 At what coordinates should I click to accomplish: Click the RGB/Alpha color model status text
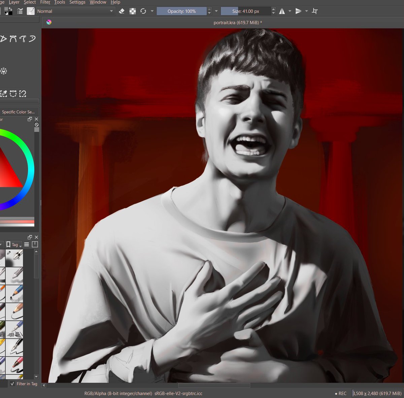pos(118,393)
